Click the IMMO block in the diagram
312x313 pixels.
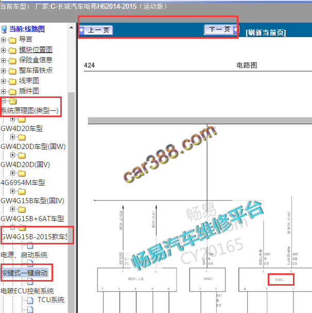[207, 279]
